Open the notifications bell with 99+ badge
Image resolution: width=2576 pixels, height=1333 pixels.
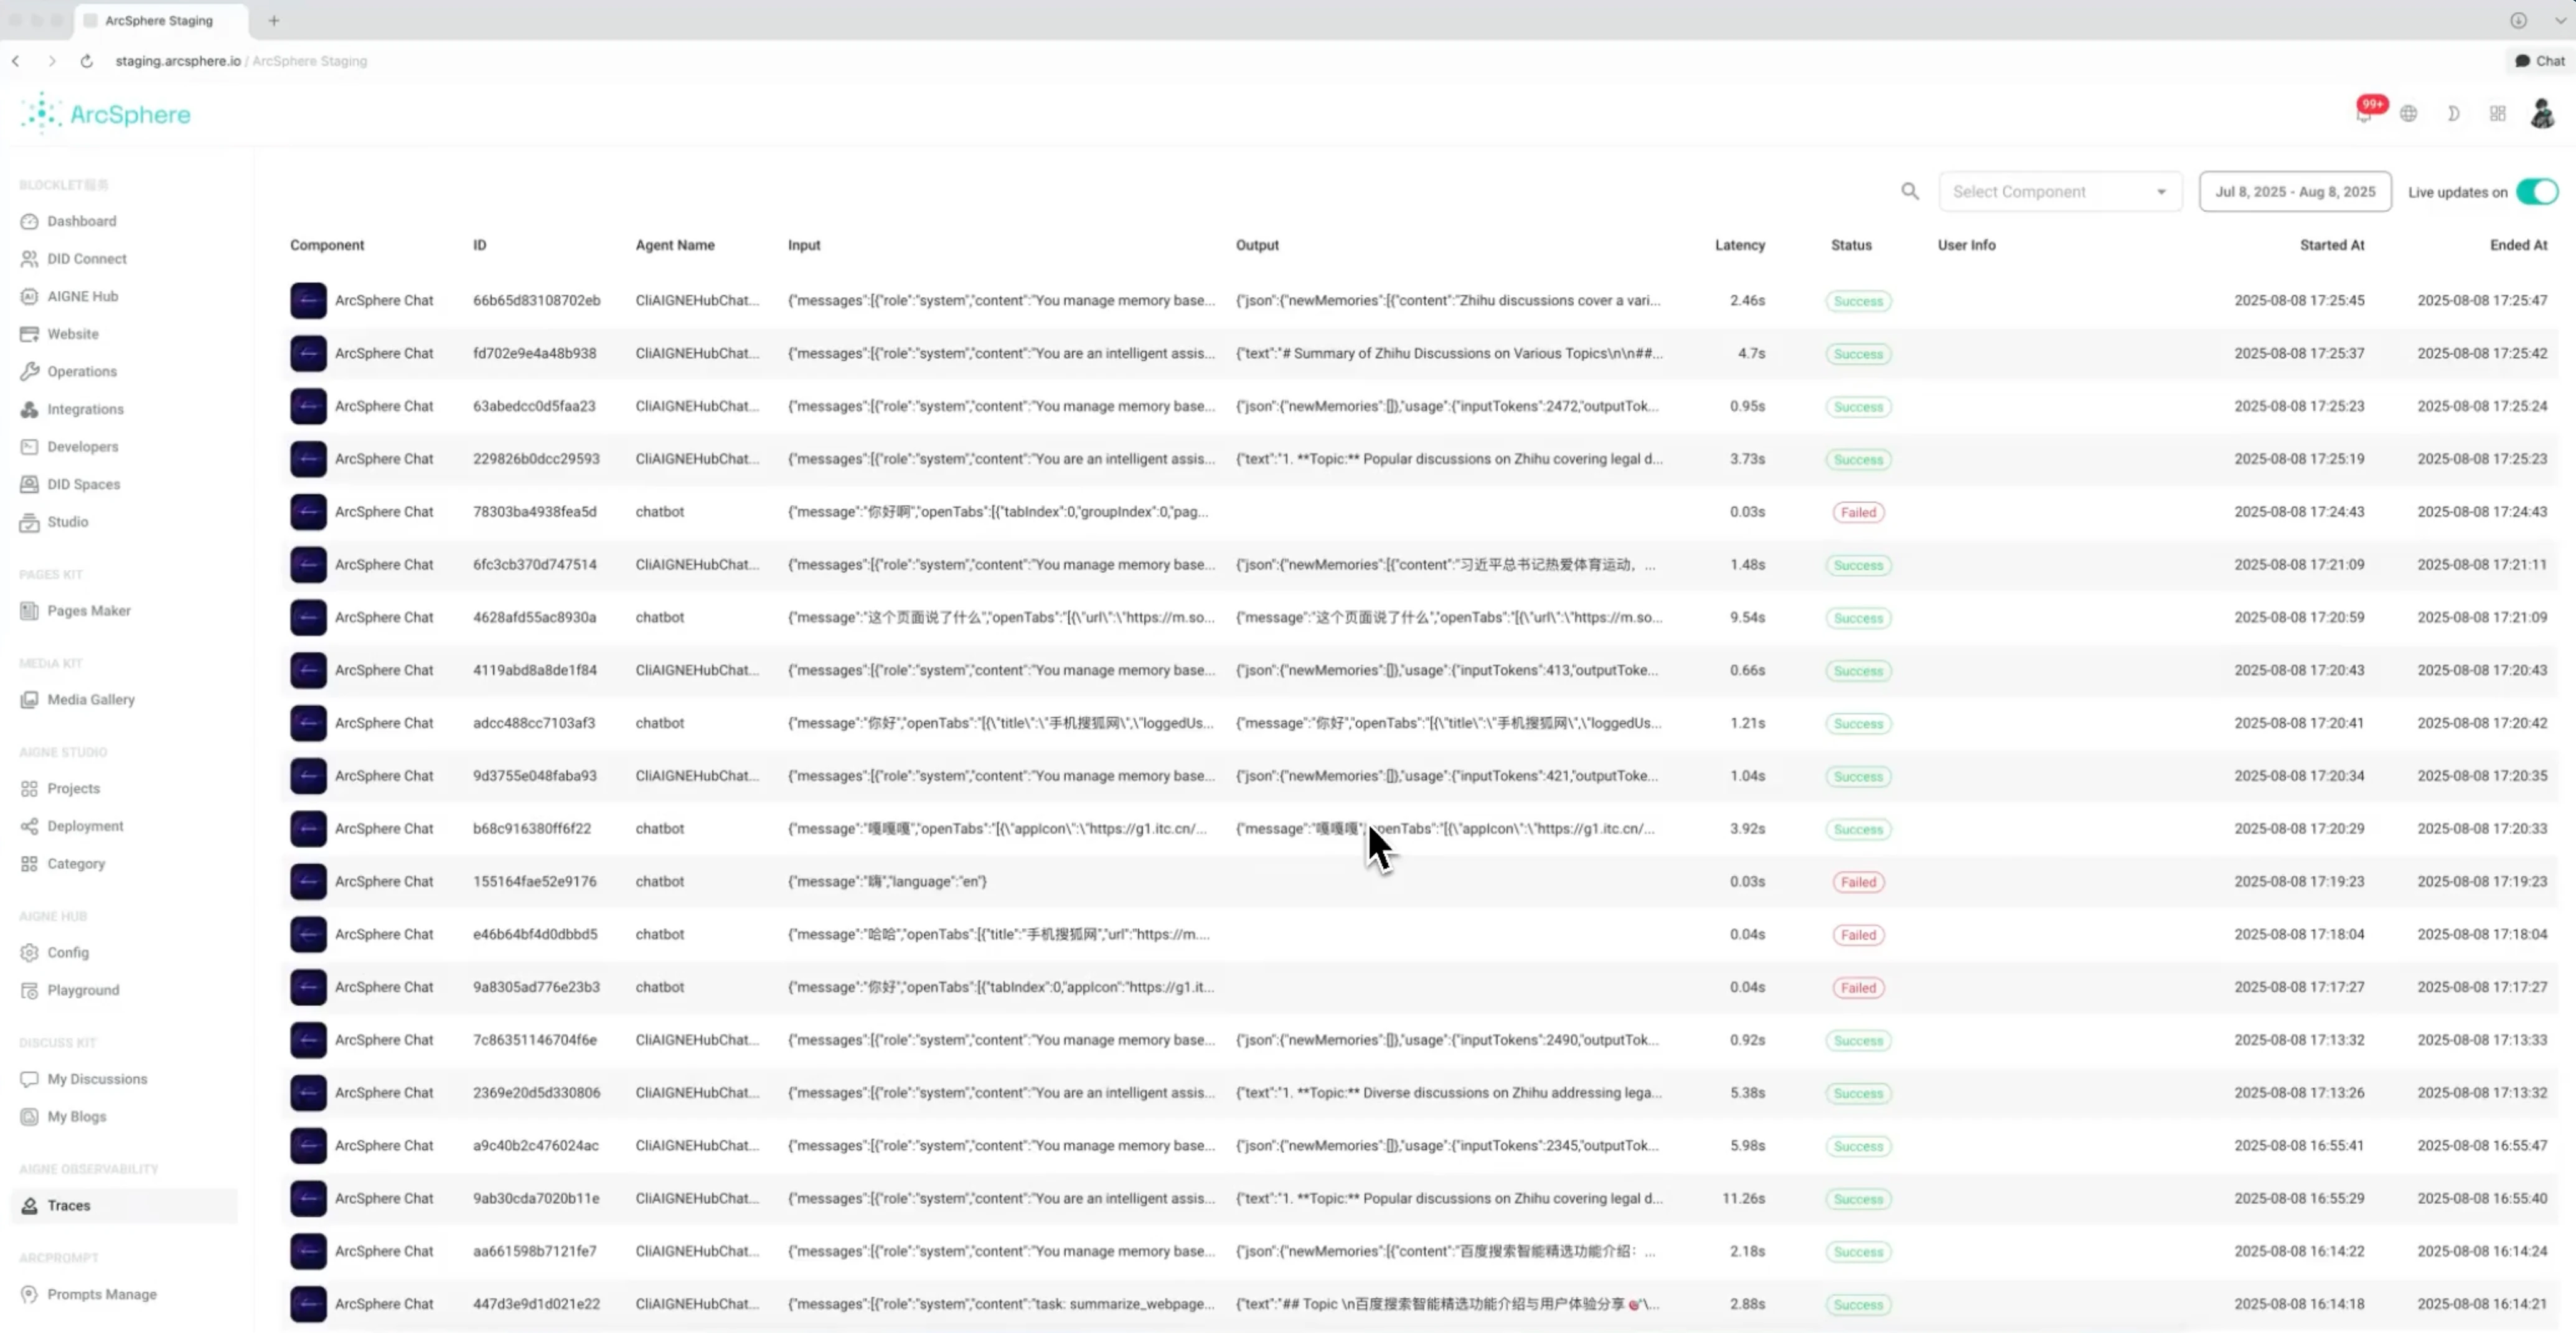(2365, 114)
